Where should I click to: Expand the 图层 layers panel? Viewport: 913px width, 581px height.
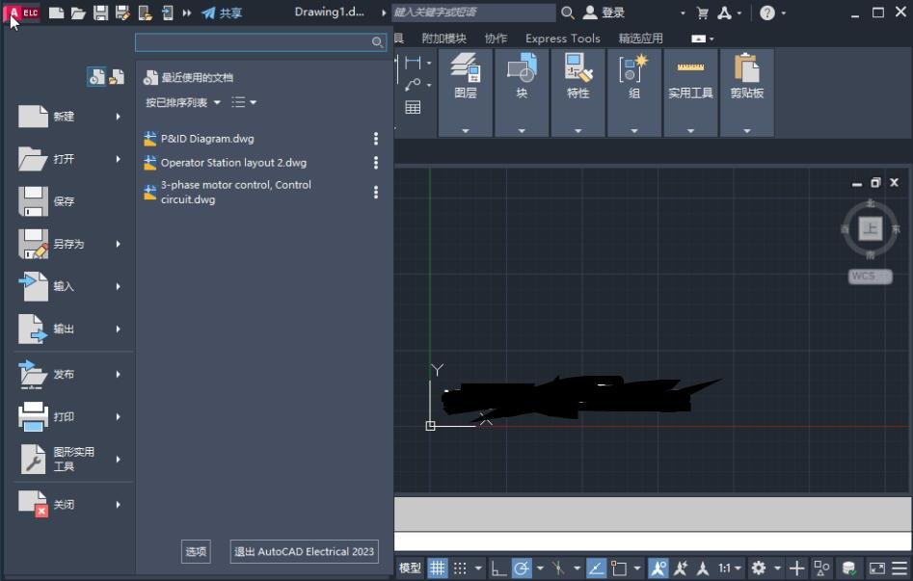coord(466,131)
